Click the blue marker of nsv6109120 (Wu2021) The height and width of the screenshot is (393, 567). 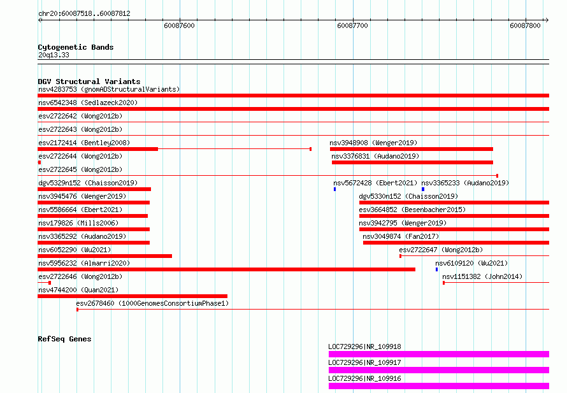tap(437, 269)
